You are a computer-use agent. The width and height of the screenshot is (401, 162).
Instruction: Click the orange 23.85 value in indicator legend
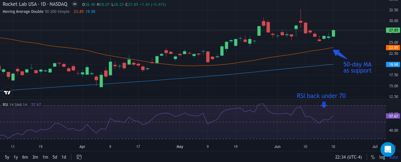tap(79, 12)
